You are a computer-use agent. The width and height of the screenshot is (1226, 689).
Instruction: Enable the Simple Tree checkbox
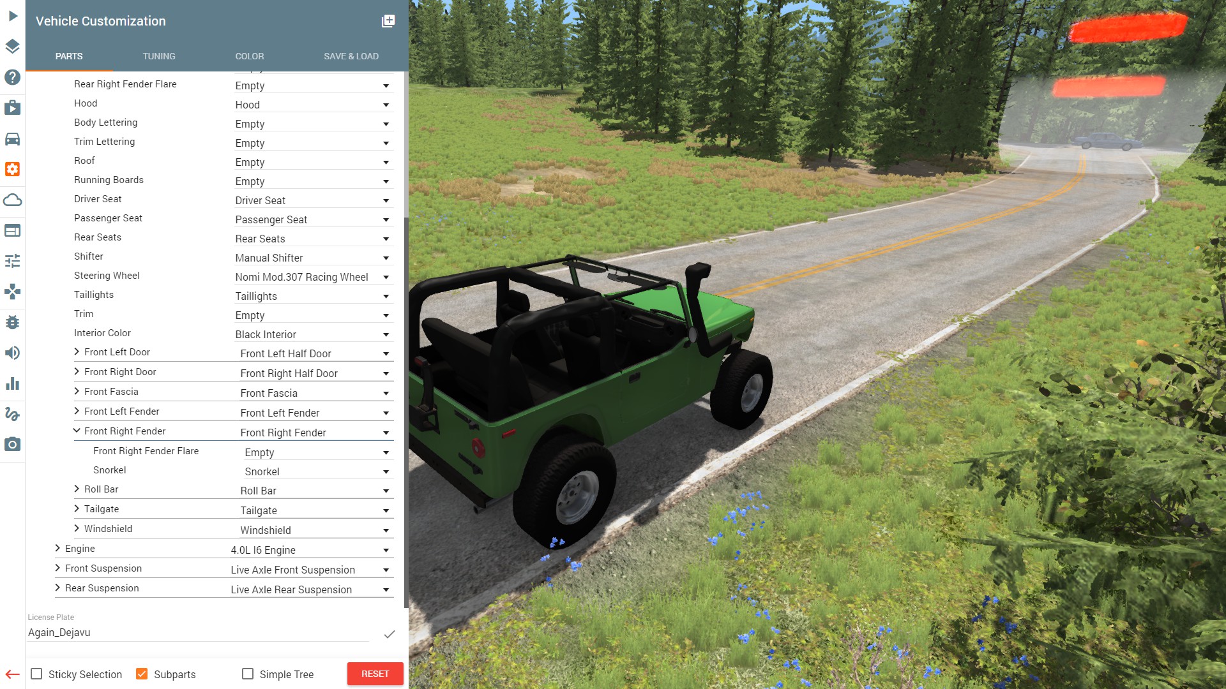[x=248, y=674]
